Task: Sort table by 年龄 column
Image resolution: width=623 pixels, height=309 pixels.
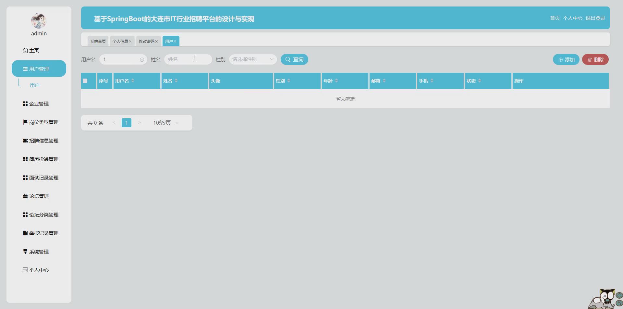Action: (336, 81)
